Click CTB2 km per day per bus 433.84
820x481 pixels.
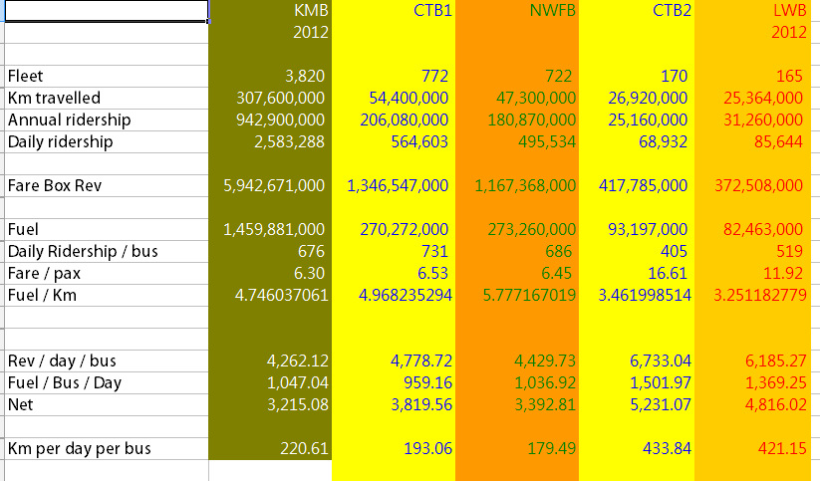click(x=667, y=448)
